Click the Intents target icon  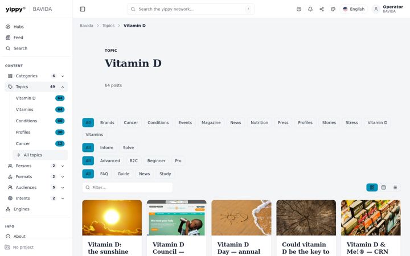[x=10, y=199]
